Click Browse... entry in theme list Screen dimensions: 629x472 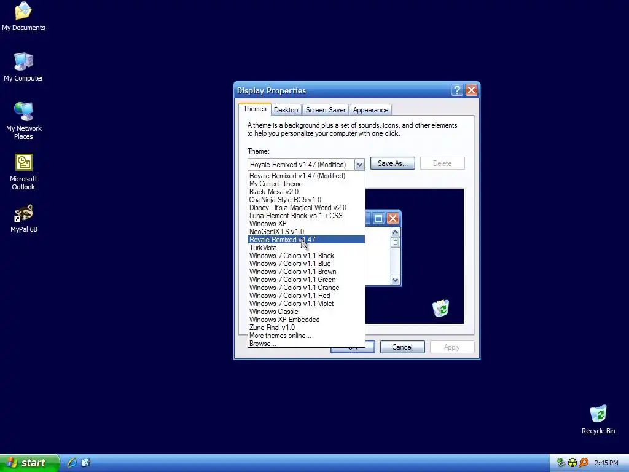click(x=307, y=344)
